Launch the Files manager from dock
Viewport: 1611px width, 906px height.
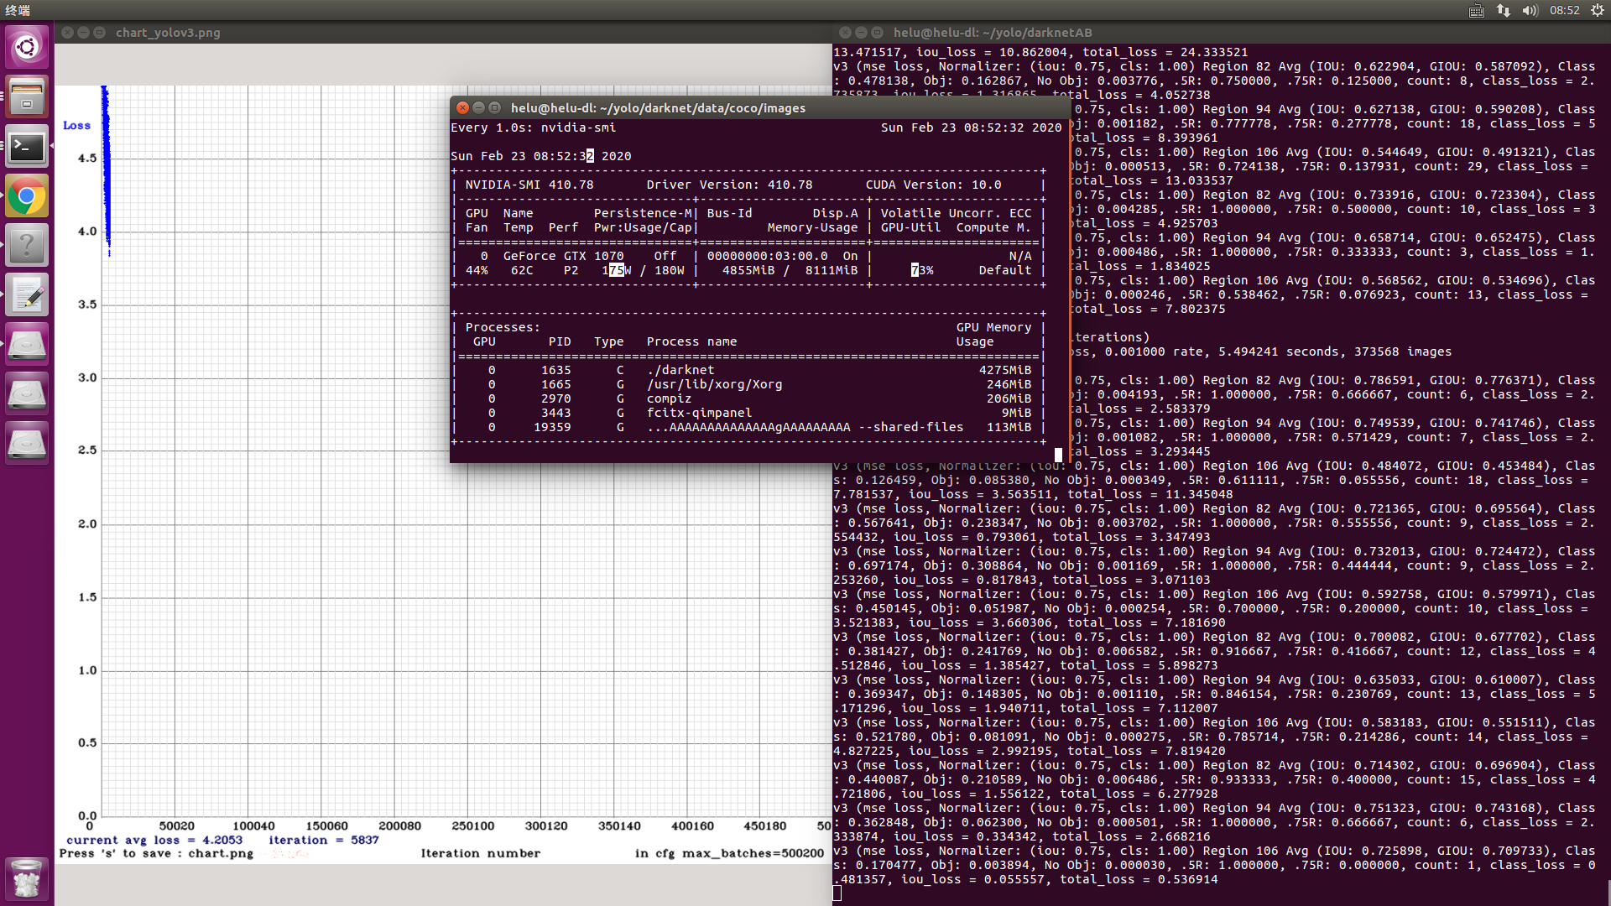click(27, 97)
